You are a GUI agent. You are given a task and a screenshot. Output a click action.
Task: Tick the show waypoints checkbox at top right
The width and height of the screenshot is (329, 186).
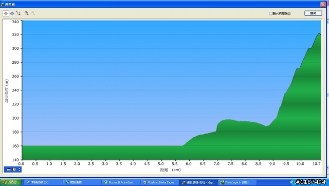pos(270,13)
